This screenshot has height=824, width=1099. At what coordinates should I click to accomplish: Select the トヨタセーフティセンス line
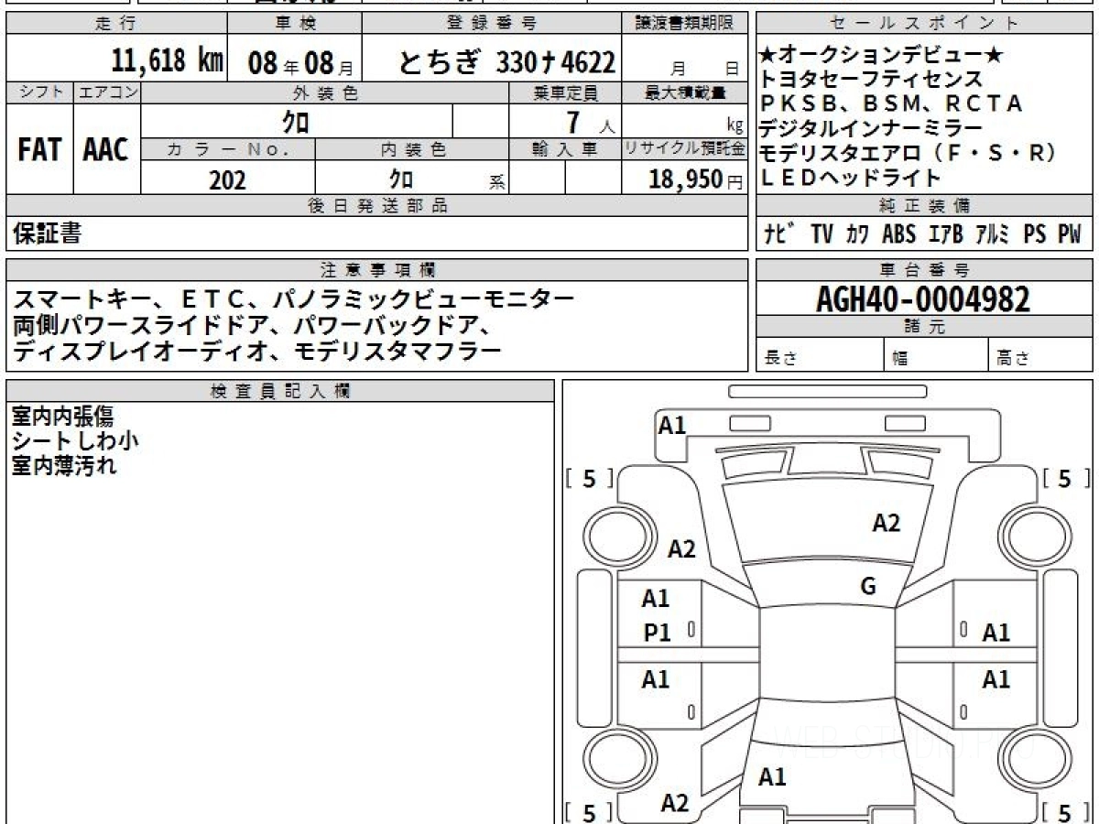click(871, 80)
